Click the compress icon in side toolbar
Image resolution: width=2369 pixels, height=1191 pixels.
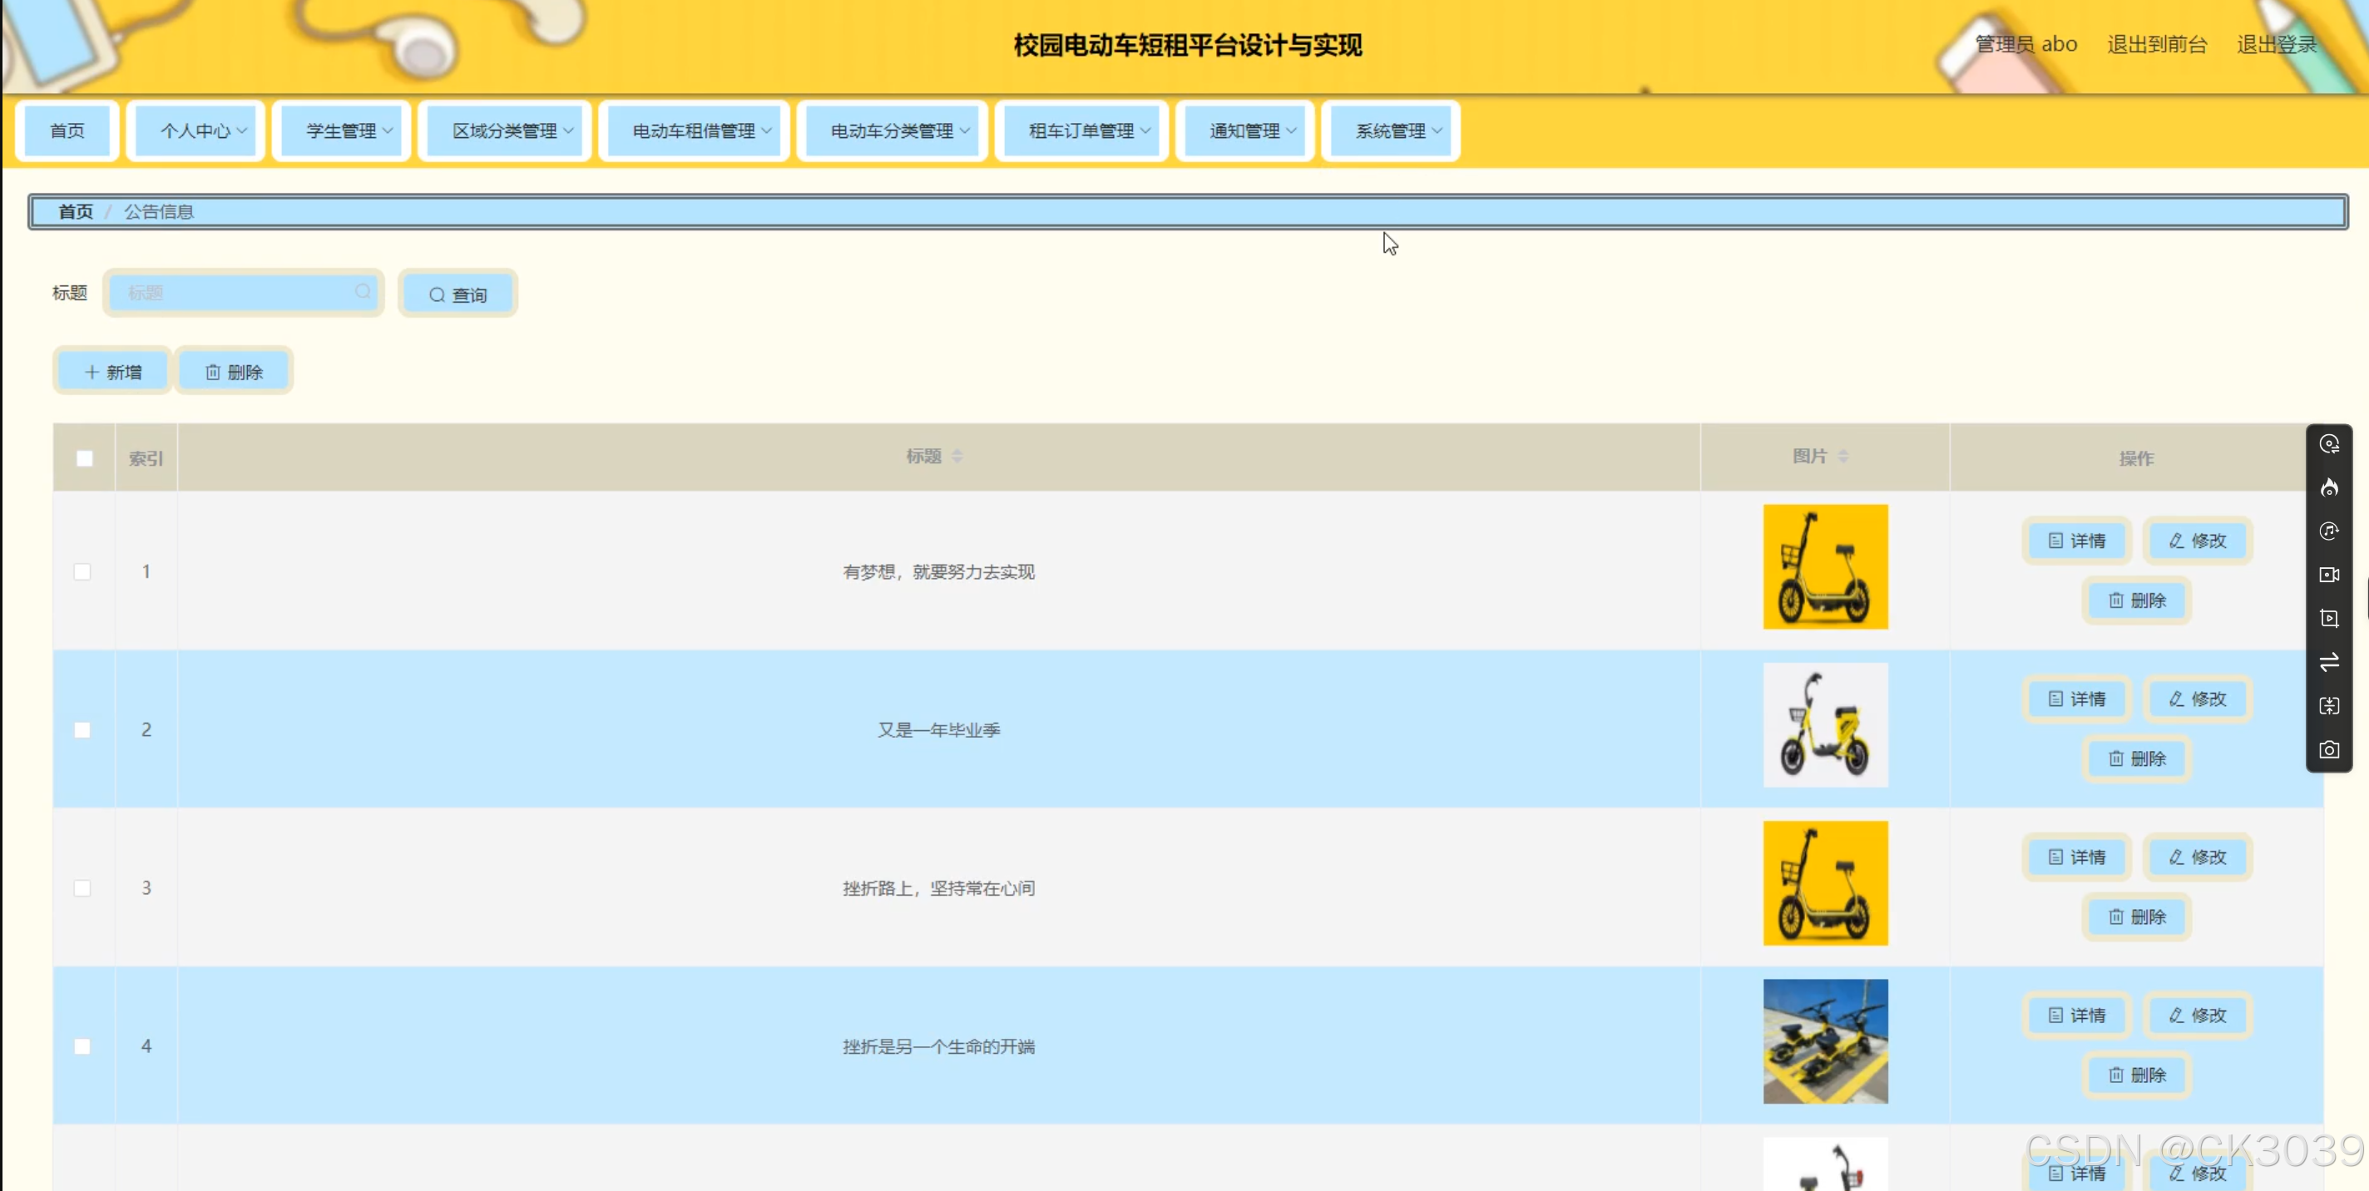(x=2328, y=706)
